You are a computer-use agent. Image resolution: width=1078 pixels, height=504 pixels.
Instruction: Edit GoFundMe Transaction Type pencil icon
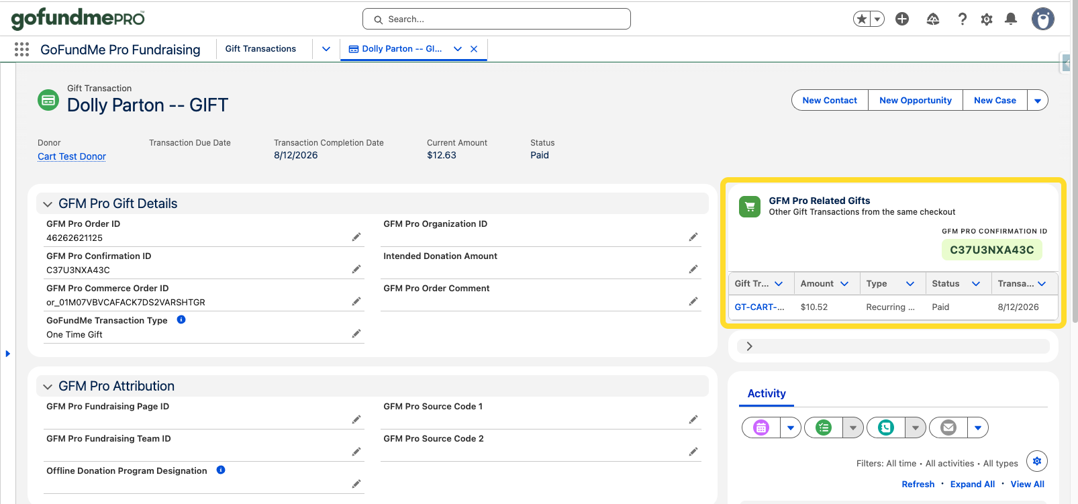click(x=356, y=334)
